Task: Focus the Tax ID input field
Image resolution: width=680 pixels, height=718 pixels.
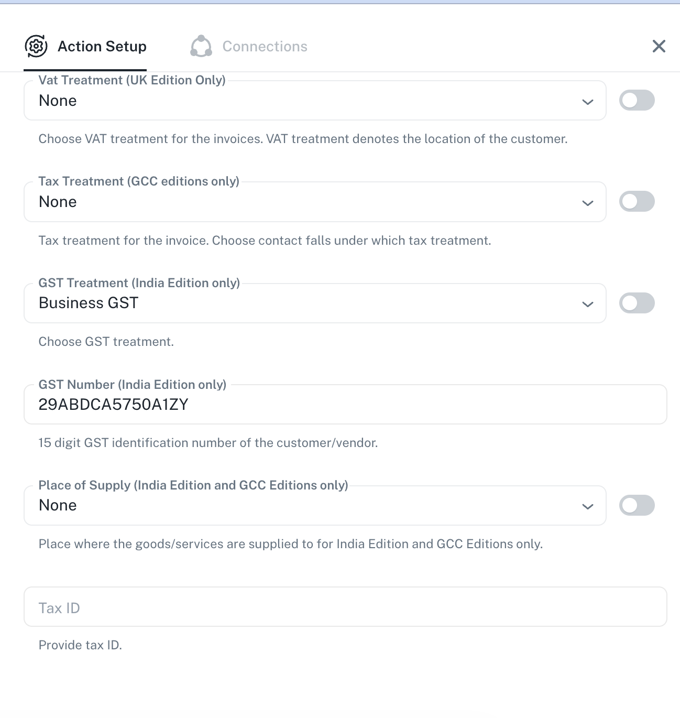Action: (345, 607)
